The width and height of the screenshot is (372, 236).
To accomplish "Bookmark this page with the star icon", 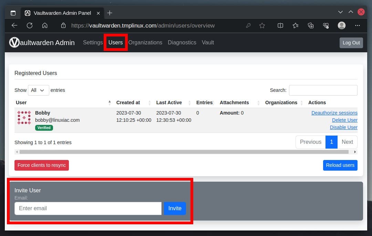I will pos(262,25).
